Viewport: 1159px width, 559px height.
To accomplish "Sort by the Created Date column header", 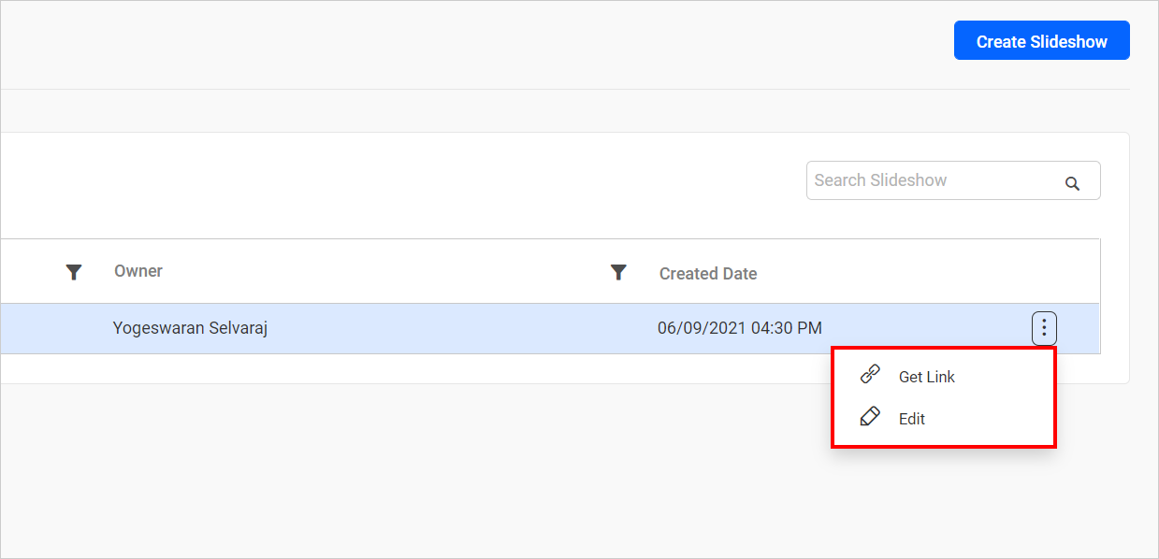I will [708, 274].
